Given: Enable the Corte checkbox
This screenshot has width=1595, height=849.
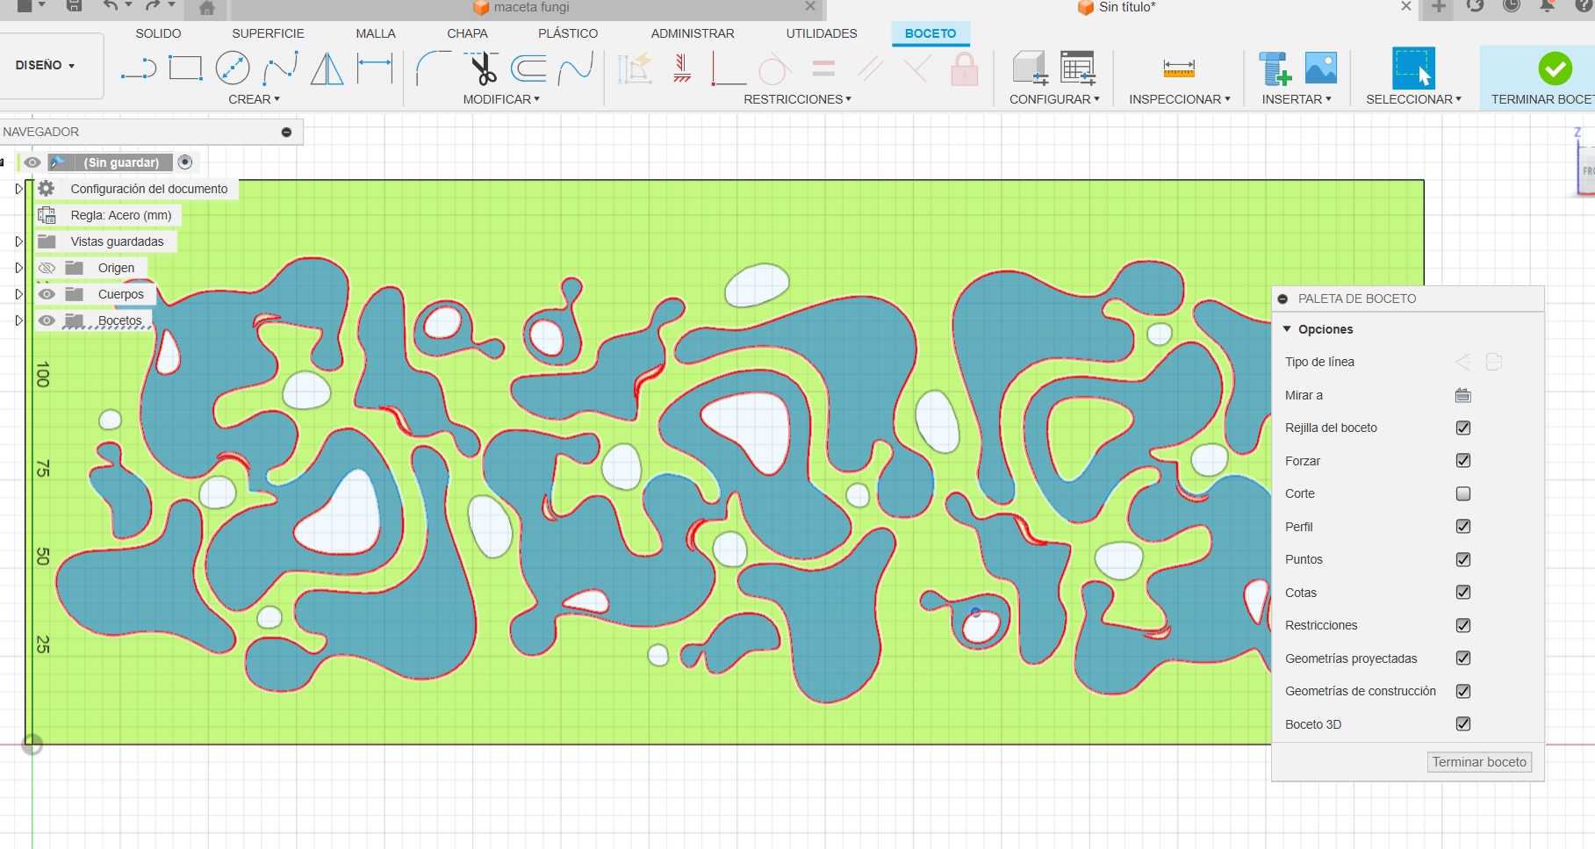Looking at the screenshot, I should coord(1462,493).
